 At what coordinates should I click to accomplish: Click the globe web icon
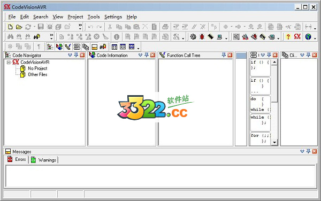(308, 37)
